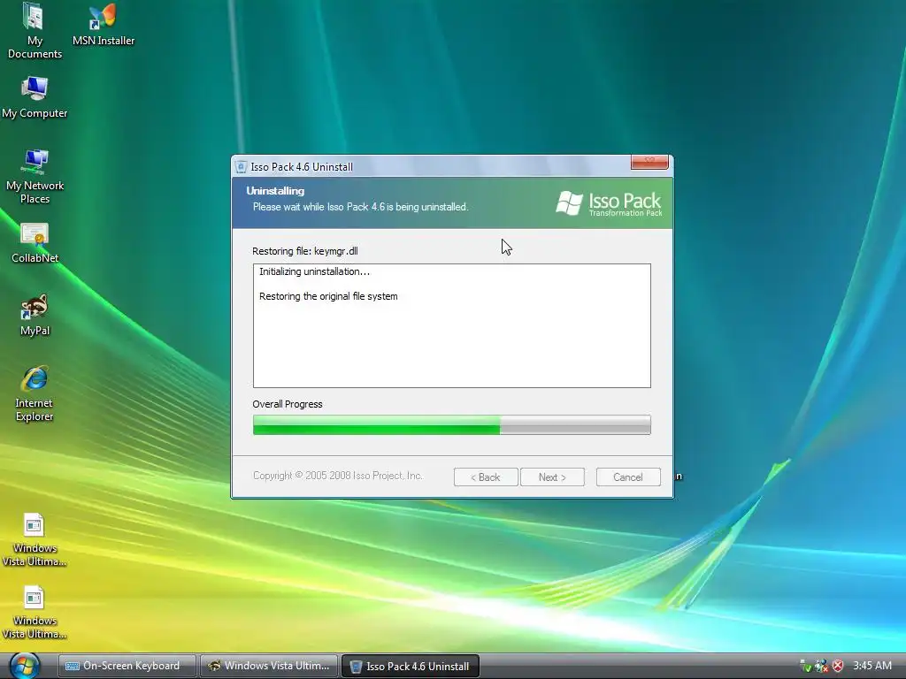Click the network connection tray icon

tap(821, 666)
